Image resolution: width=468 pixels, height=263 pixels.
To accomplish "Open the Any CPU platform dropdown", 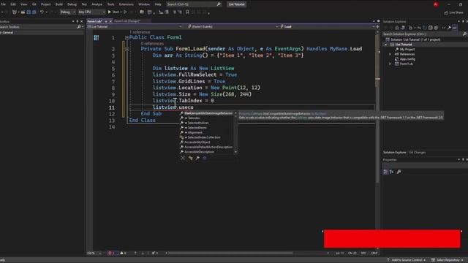I will (91, 12).
